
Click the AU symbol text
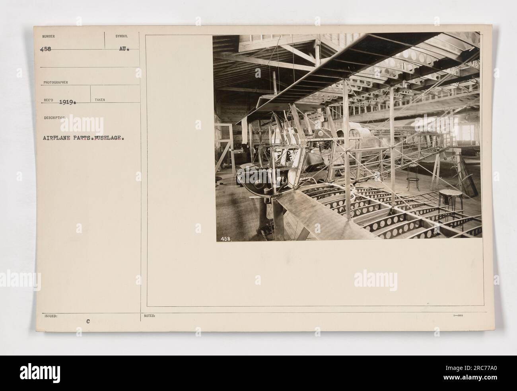[x=122, y=51]
